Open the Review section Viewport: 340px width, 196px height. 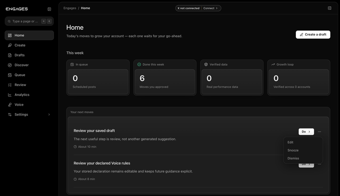[x=29, y=85]
